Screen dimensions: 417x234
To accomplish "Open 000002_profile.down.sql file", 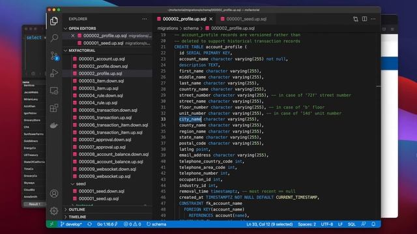I will pyautogui.click(x=107, y=66).
